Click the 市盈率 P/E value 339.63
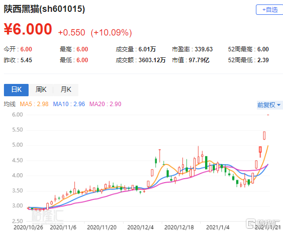The image size is (283, 232). click(x=204, y=49)
